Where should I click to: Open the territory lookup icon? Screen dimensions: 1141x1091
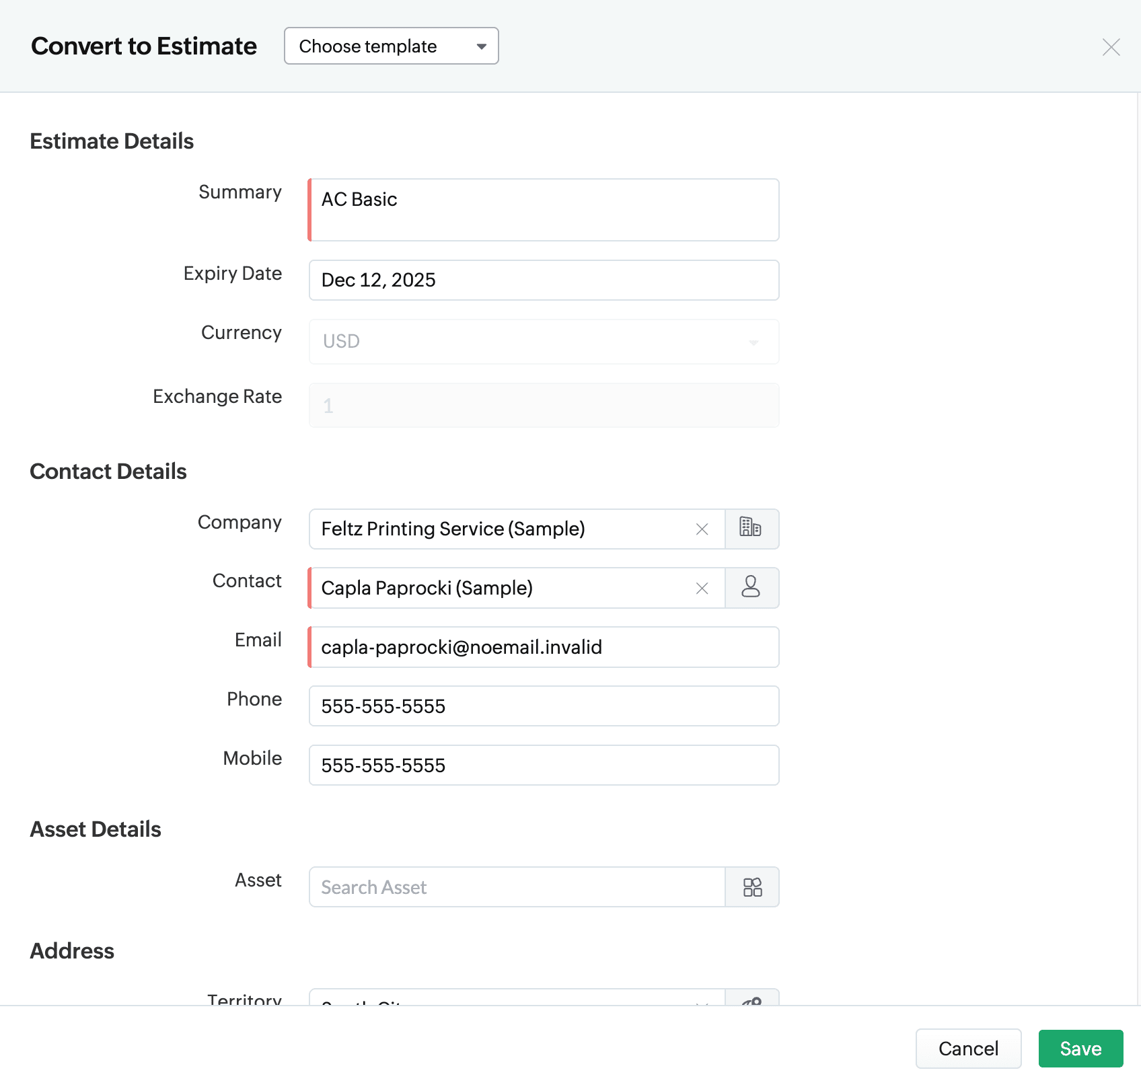click(x=751, y=1001)
